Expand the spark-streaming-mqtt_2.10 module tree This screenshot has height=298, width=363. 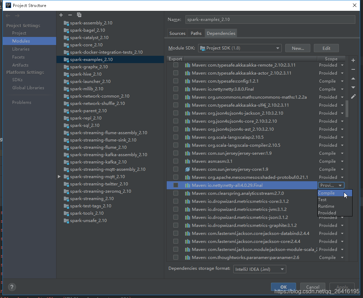(x=59, y=176)
